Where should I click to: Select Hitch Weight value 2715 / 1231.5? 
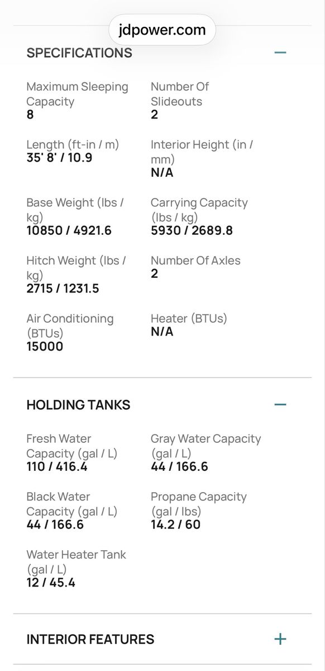click(63, 289)
